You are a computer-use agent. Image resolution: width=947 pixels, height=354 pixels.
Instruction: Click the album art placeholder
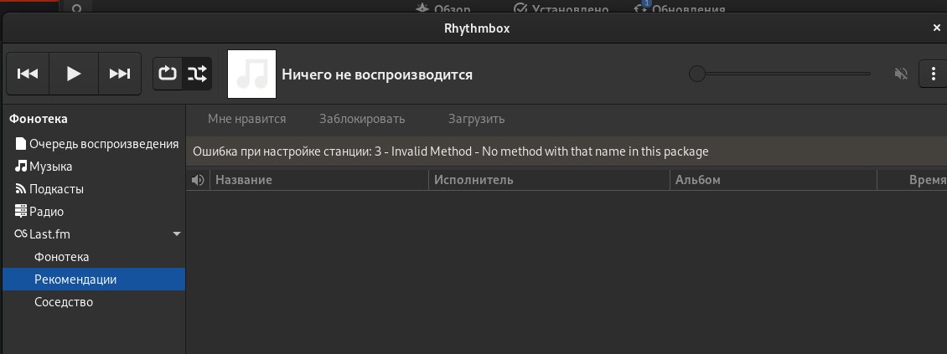[251, 74]
